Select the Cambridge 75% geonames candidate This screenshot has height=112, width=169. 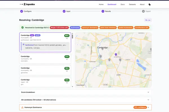click(x=45, y=70)
